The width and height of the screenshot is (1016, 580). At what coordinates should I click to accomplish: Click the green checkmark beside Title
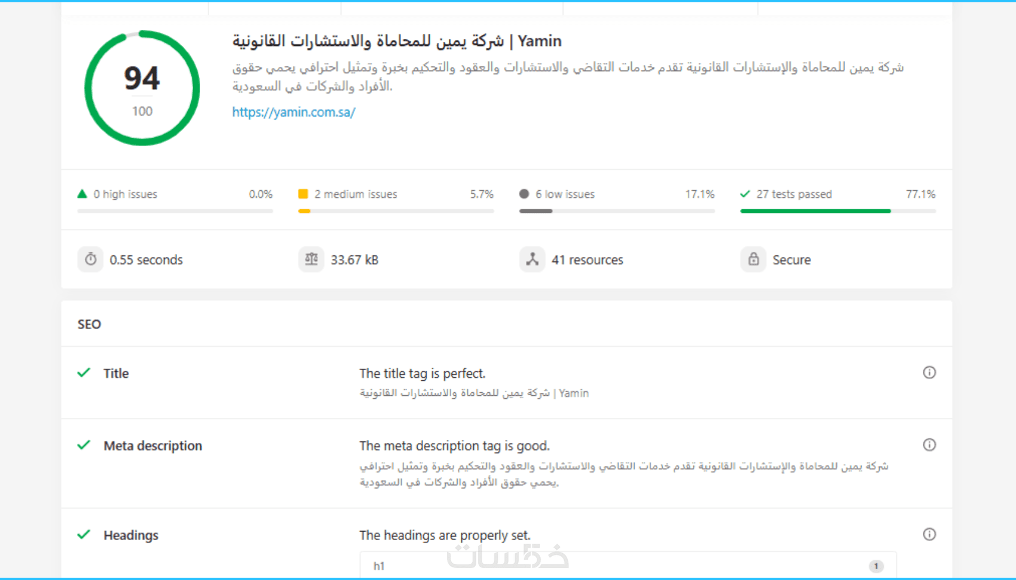point(84,373)
